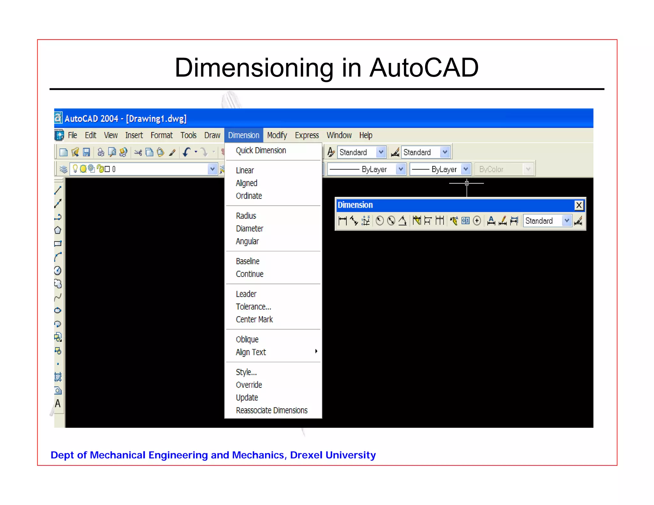The width and height of the screenshot is (654, 505).
Task: Click the Open file icon
Action: click(x=75, y=152)
